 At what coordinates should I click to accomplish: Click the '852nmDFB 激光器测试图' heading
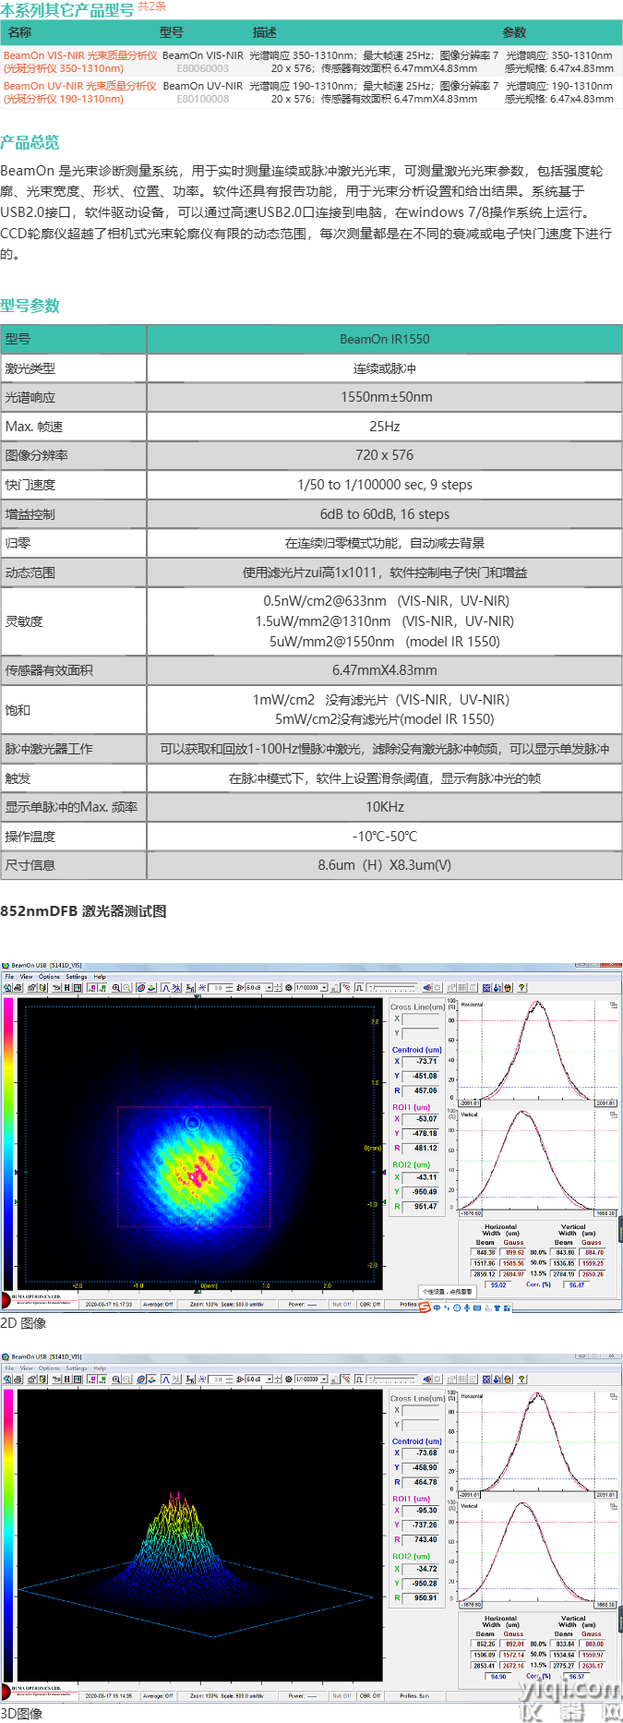[x=83, y=911]
